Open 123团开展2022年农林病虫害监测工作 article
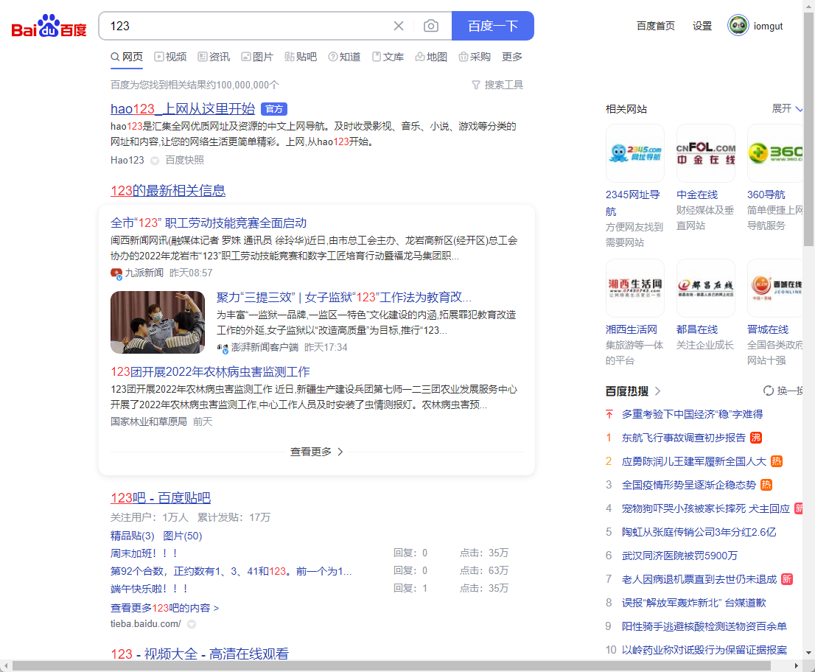 click(210, 371)
